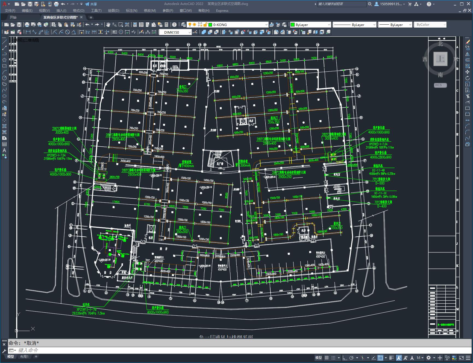This screenshot has height=363, width=473.
Task: Click the command line input field
Action: (240, 350)
